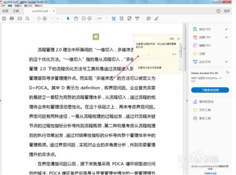Click the Highlight pen toolbar icon

(157, 19)
